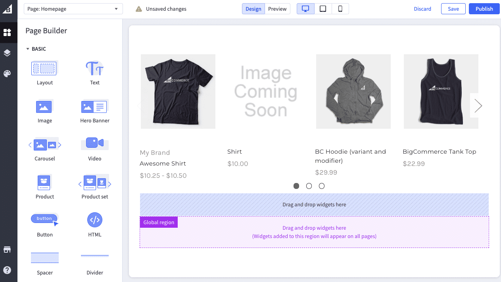Viewport: 501px width, 282px height.
Task: Switch to the Preview tab
Action: pyautogui.click(x=277, y=8)
